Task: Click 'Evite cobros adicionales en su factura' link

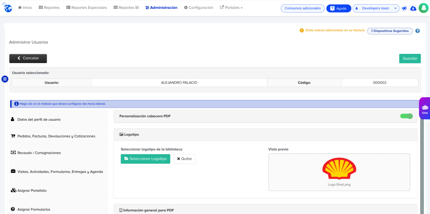Action: [335, 31]
